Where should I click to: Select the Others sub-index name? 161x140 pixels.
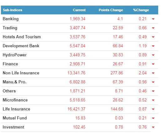(9, 91)
